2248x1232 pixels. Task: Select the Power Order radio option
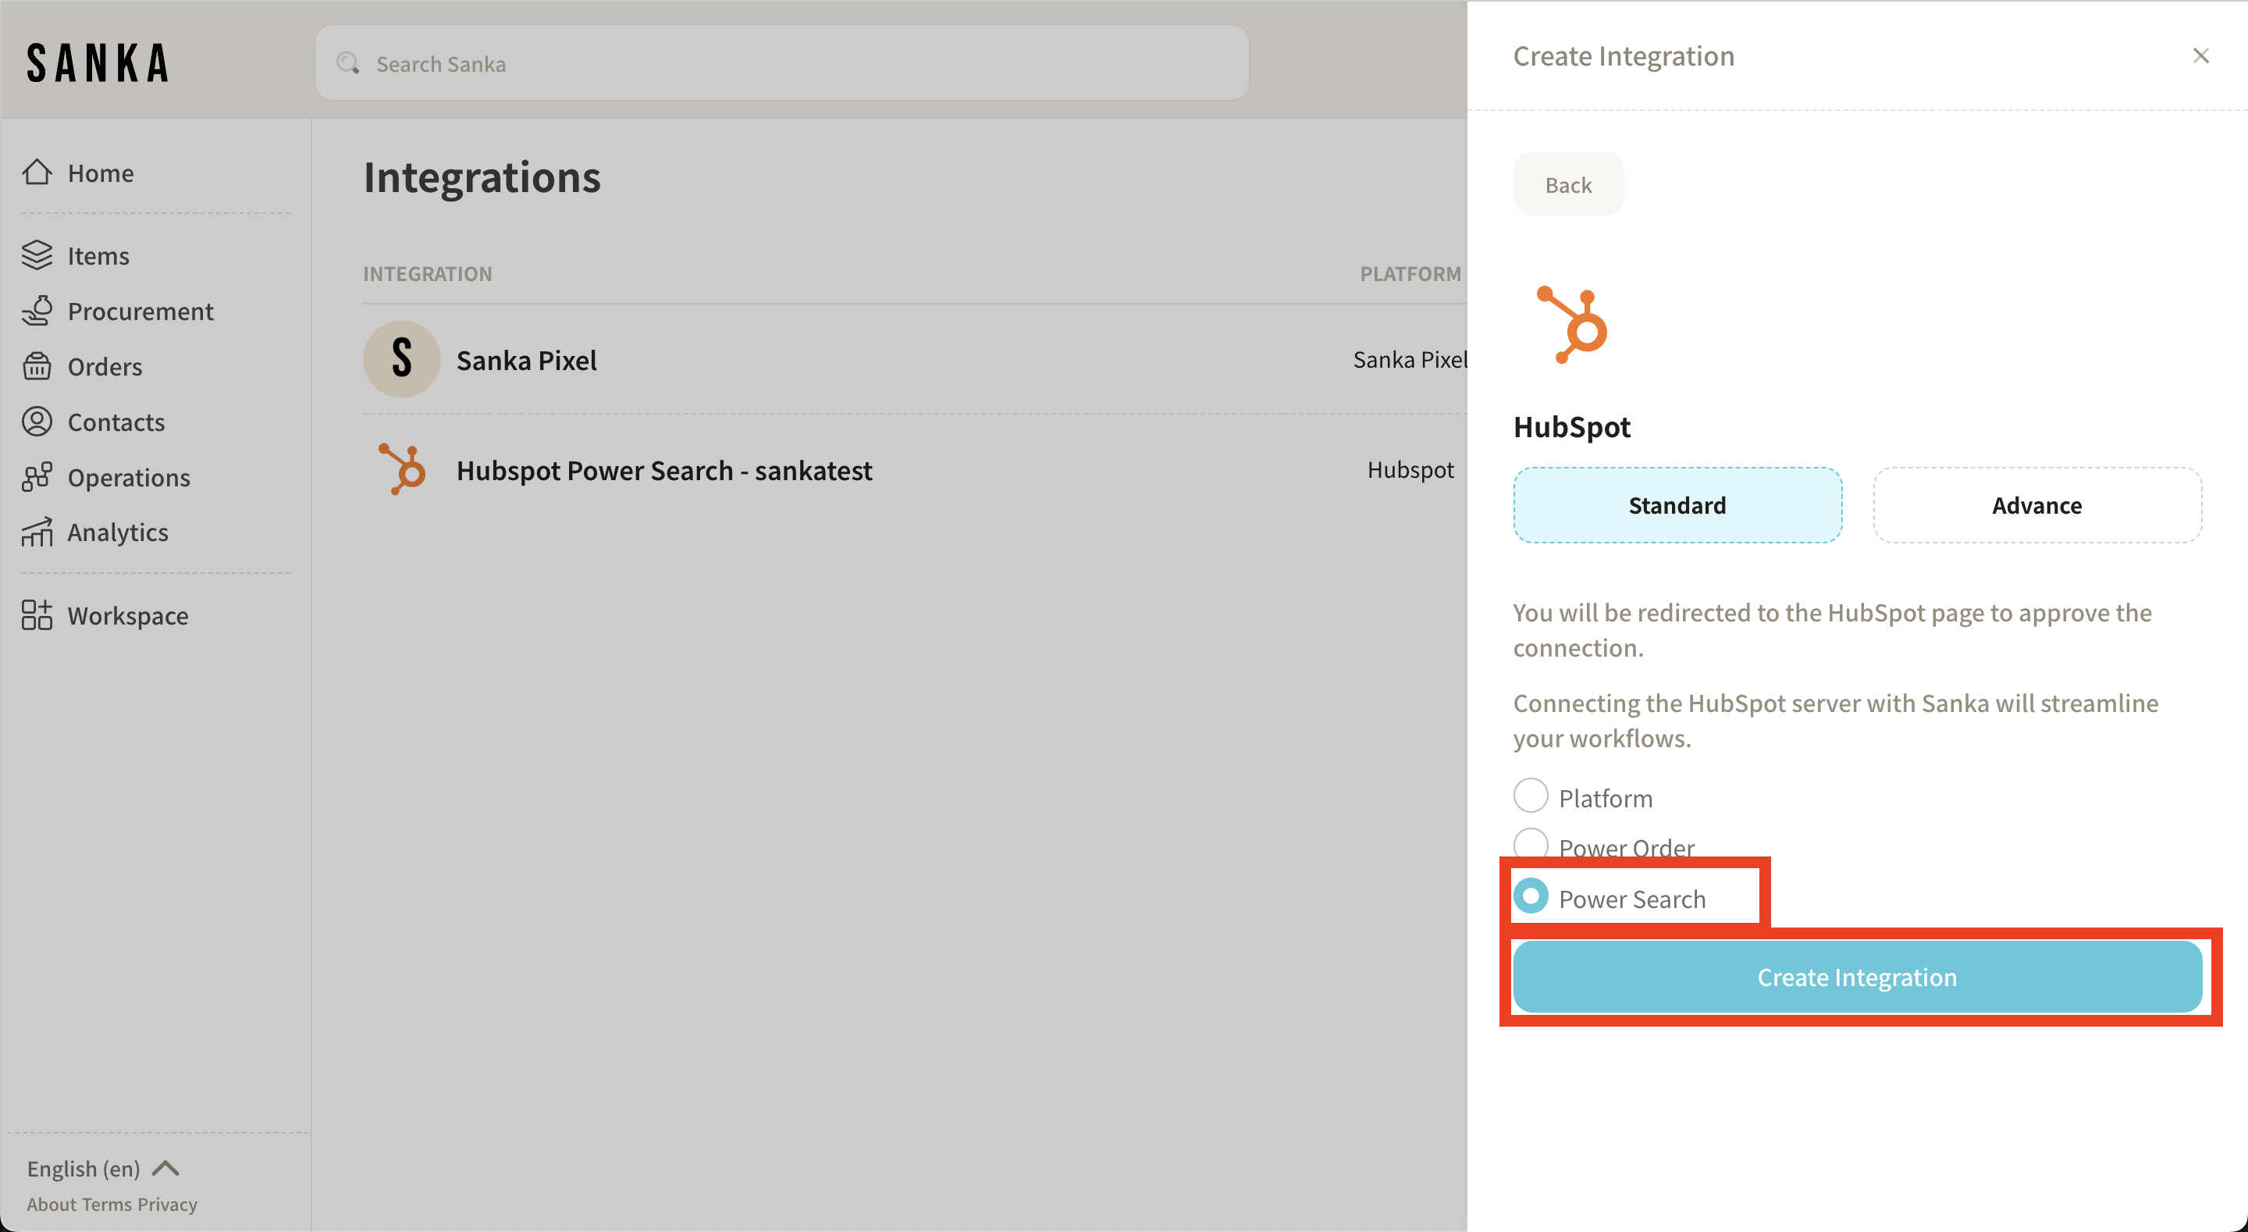(1530, 843)
